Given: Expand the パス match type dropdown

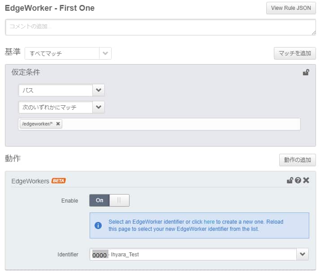Looking at the screenshot, I should pyautogui.click(x=99, y=90).
